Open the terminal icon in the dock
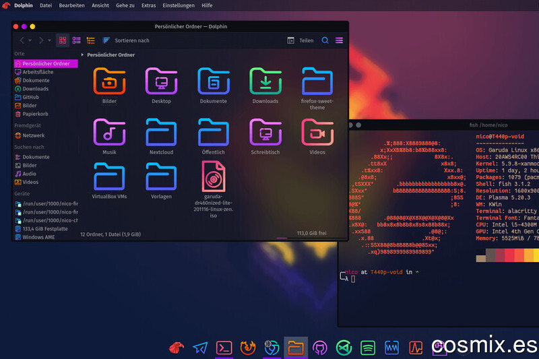The height and width of the screenshot is (359, 539). coord(224,348)
